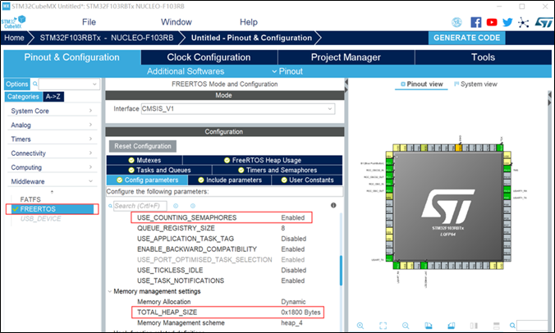
Task: Fit the chip to the pinout view
Action: pos(383,326)
